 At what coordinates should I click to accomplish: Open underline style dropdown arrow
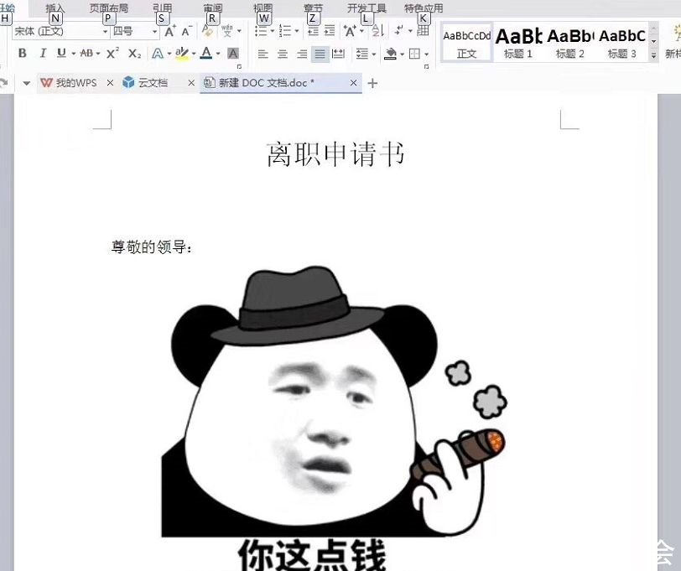(74, 54)
